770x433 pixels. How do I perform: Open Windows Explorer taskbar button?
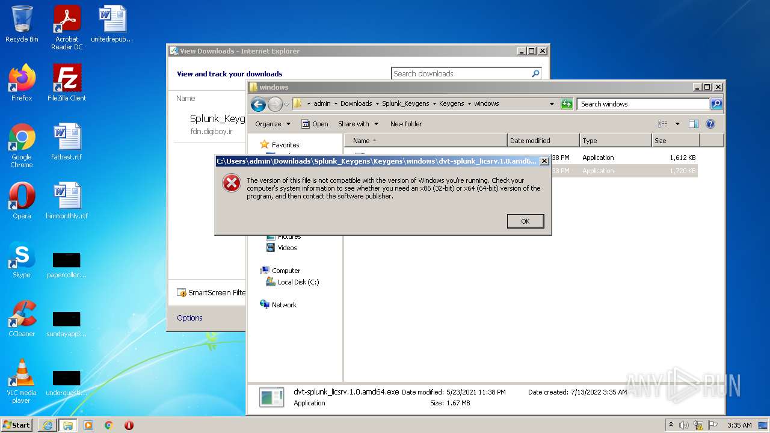[67, 425]
